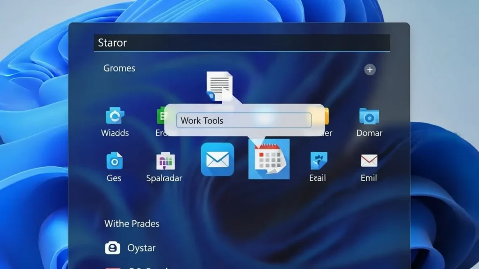Launch the Spalradar app icon

(x=165, y=162)
